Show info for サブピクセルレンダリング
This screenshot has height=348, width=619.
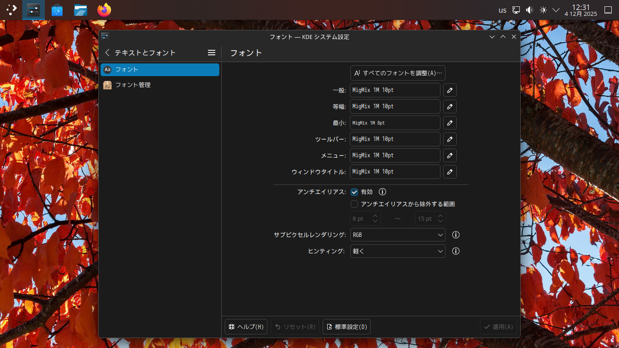click(x=456, y=235)
